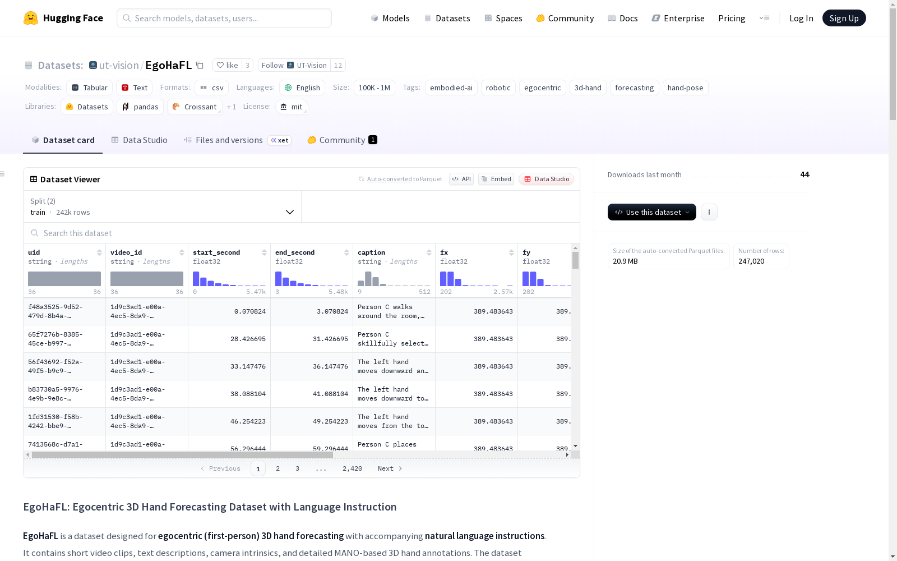Switch to the Dataset card tab
The width and height of the screenshot is (897, 561).
pyautogui.click(x=63, y=140)
